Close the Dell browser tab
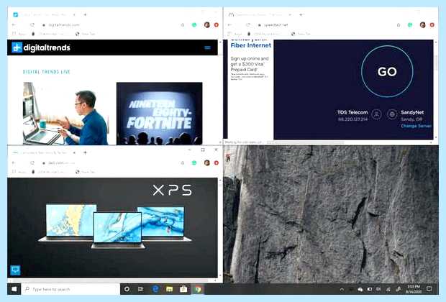This screenshot has width=446, height=302. coord(74,152)
